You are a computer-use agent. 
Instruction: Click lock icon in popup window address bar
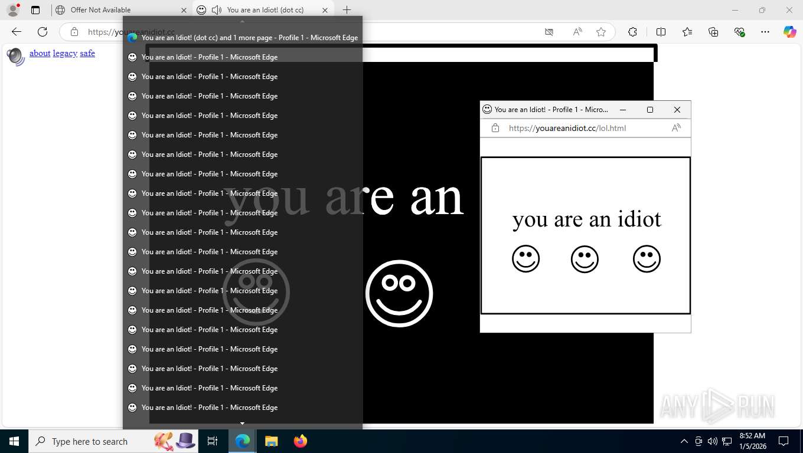pyautogui.click(x=495, y=128)
